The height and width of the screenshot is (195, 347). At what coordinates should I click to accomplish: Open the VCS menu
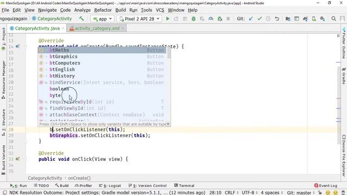(160, 10)
